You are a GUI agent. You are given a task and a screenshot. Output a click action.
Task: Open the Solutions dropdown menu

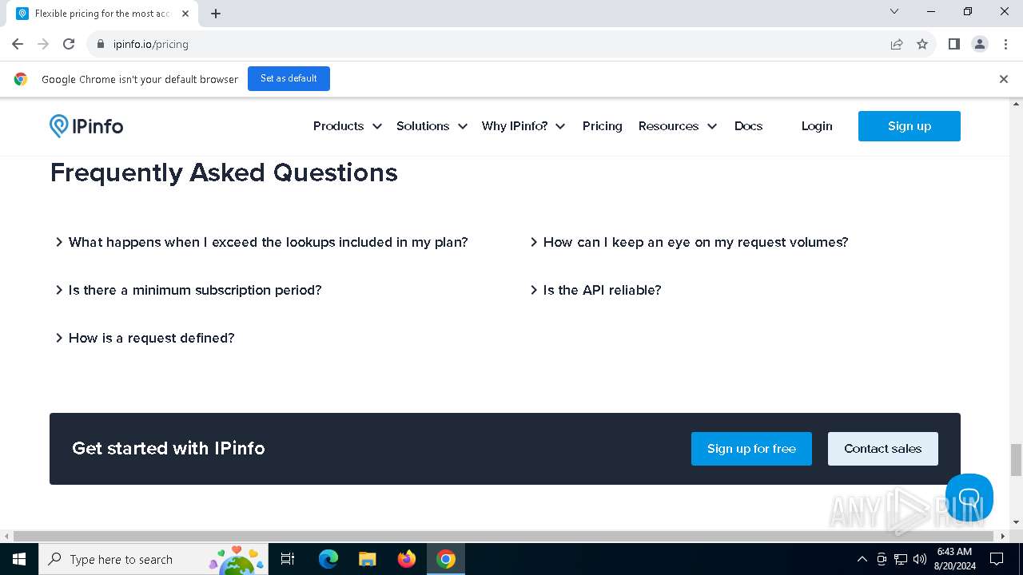[432, 126]
